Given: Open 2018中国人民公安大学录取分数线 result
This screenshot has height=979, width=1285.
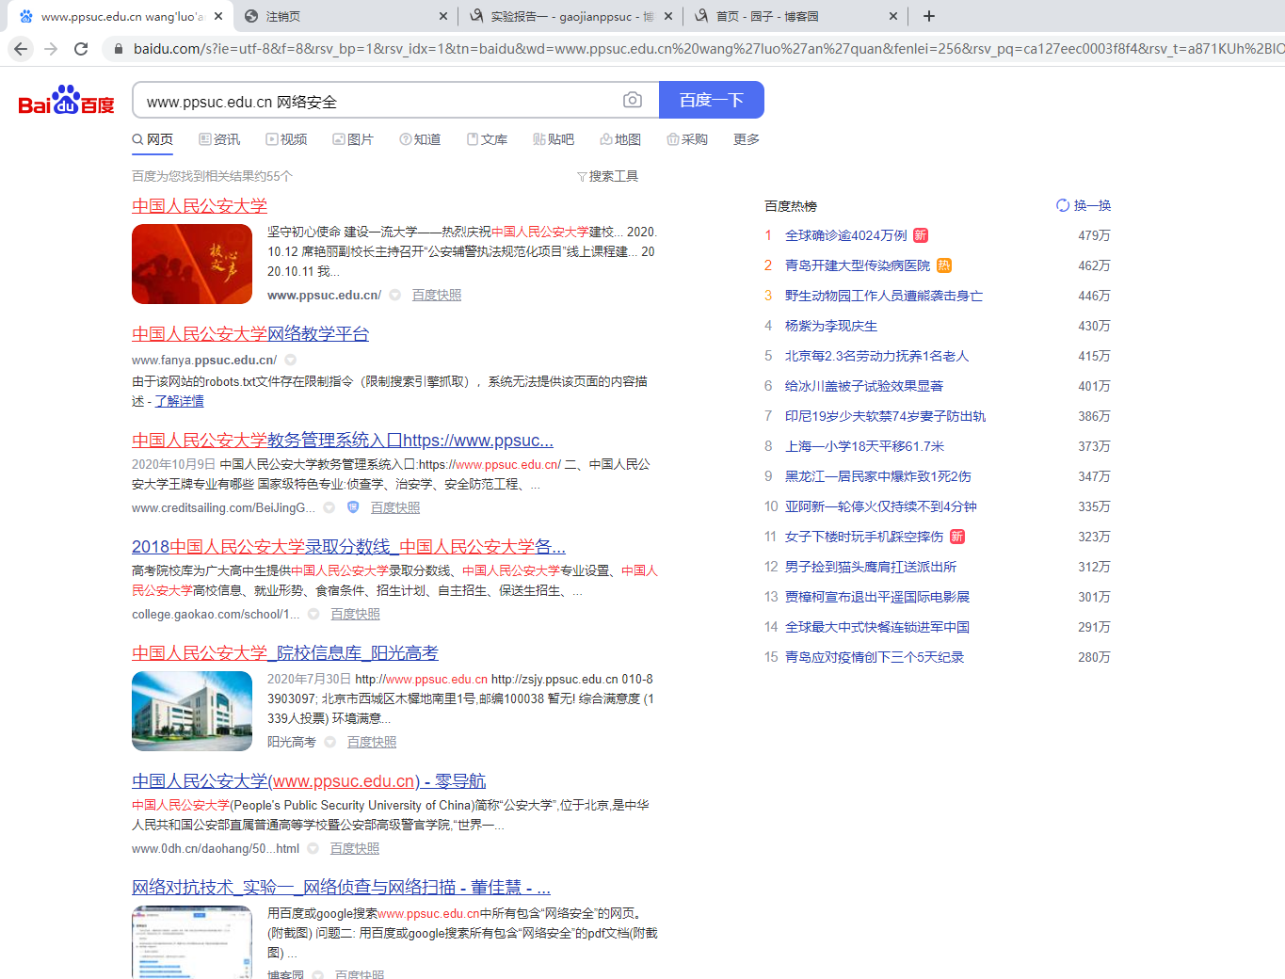Looking at the screenshot, I should (x=348, y=547).
